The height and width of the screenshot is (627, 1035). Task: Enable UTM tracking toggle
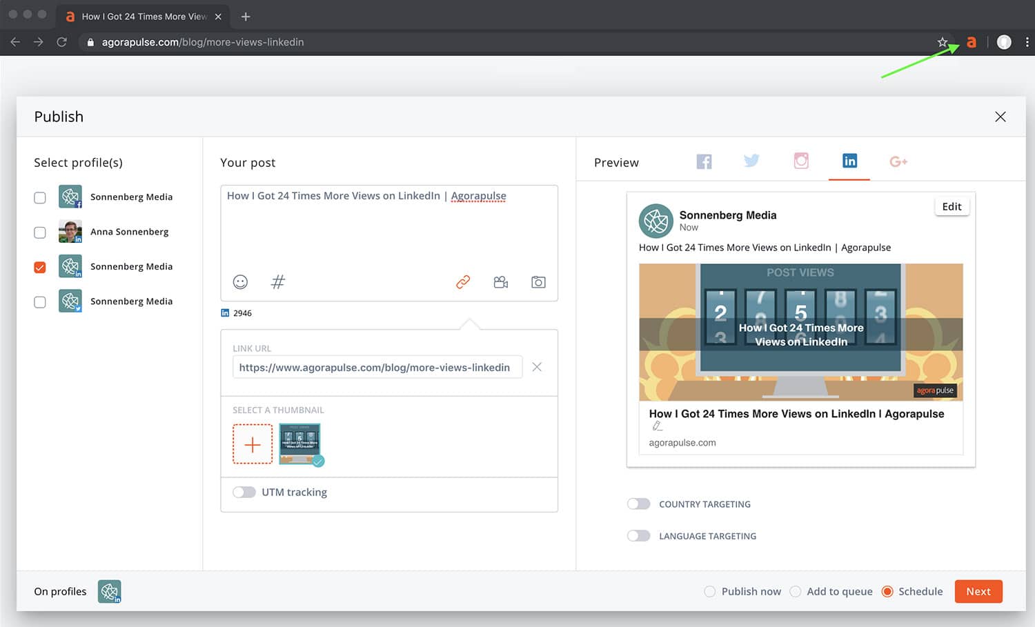[x=244, y=492]
